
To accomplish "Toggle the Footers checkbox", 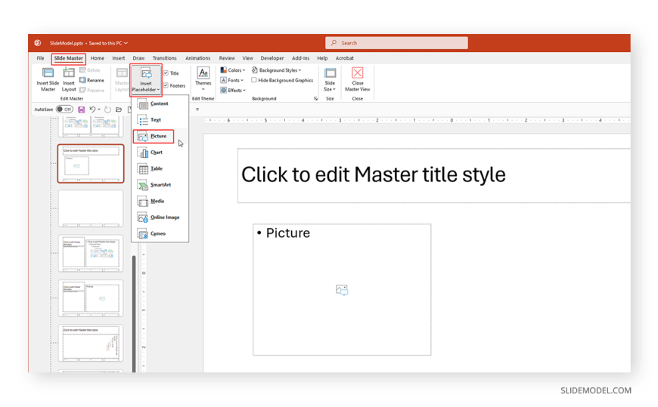I will point(166,85).
